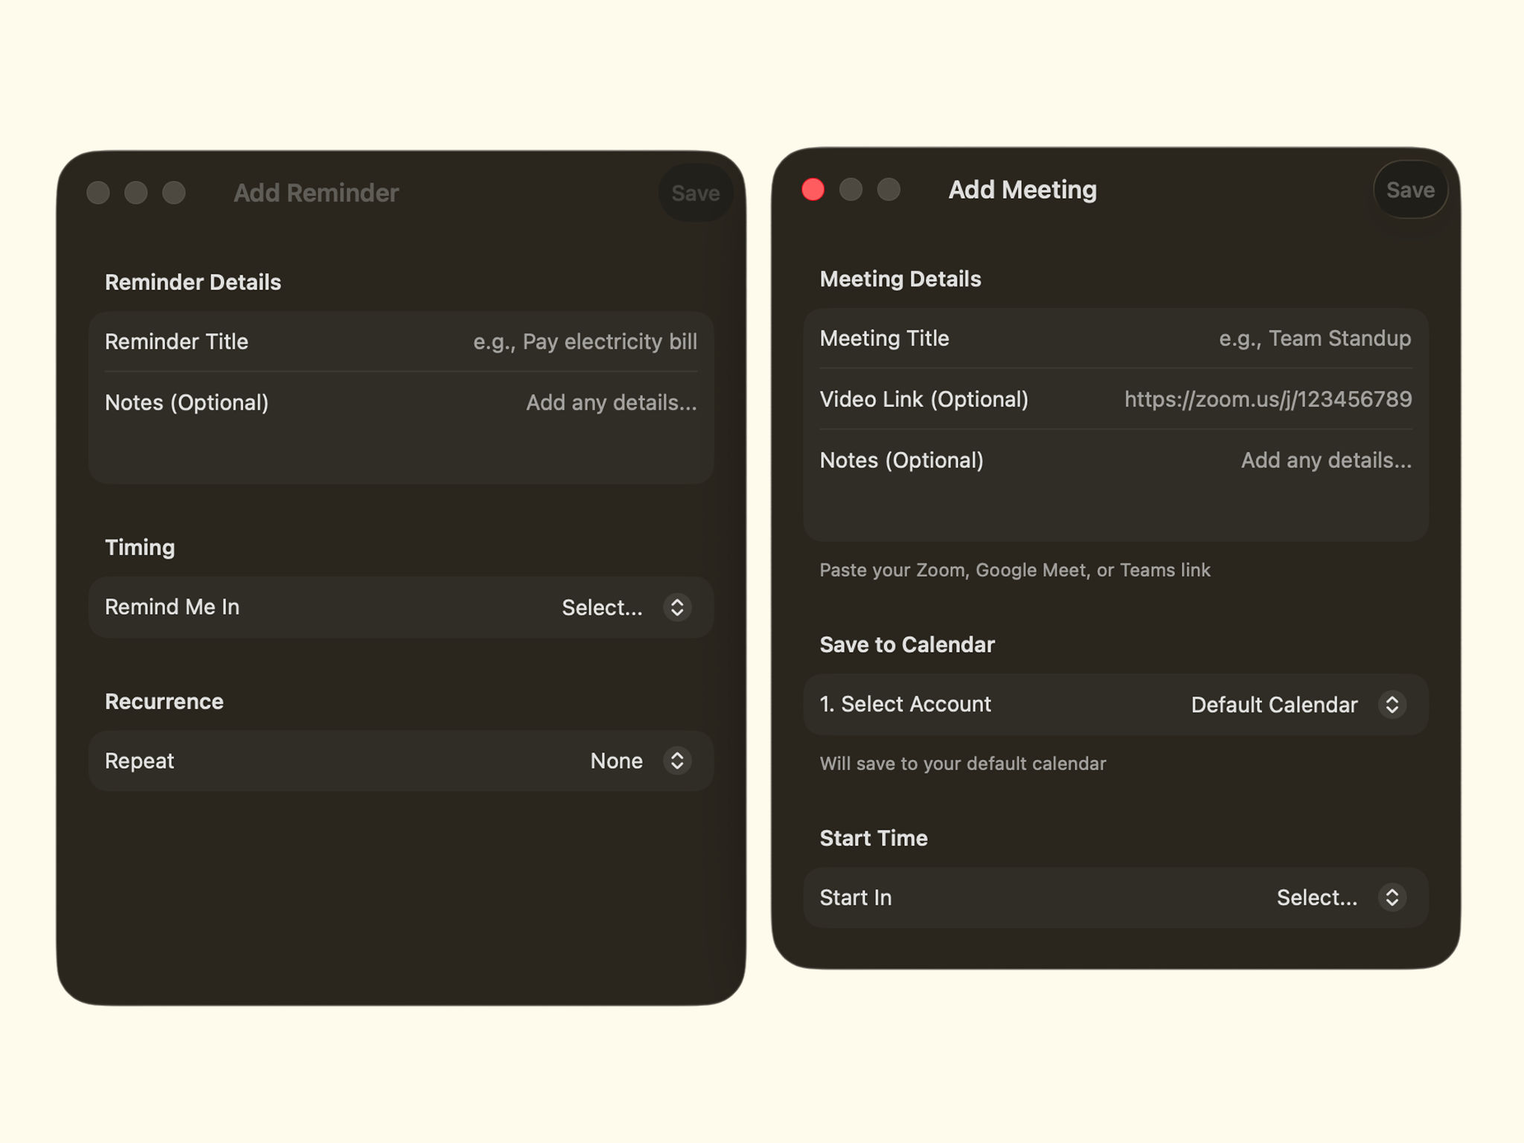
Task: Click the middle traffic-light dot on Add Meeting
Action: tap(851, 190)
